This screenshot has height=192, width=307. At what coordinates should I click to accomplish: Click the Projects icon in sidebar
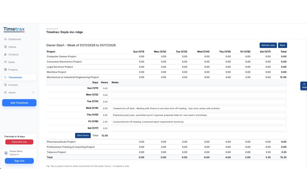6,70
